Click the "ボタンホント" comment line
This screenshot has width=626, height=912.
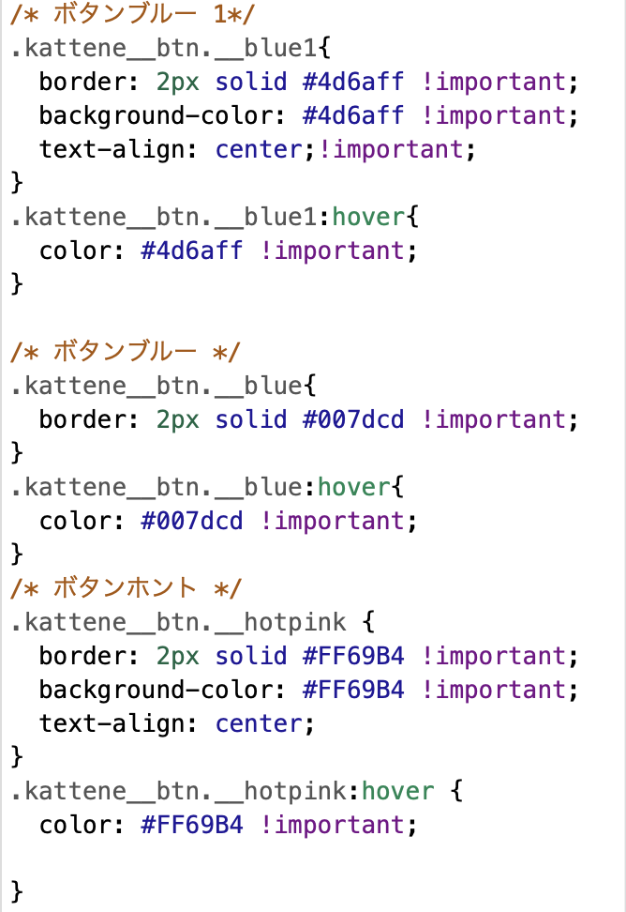pos(125,588)
